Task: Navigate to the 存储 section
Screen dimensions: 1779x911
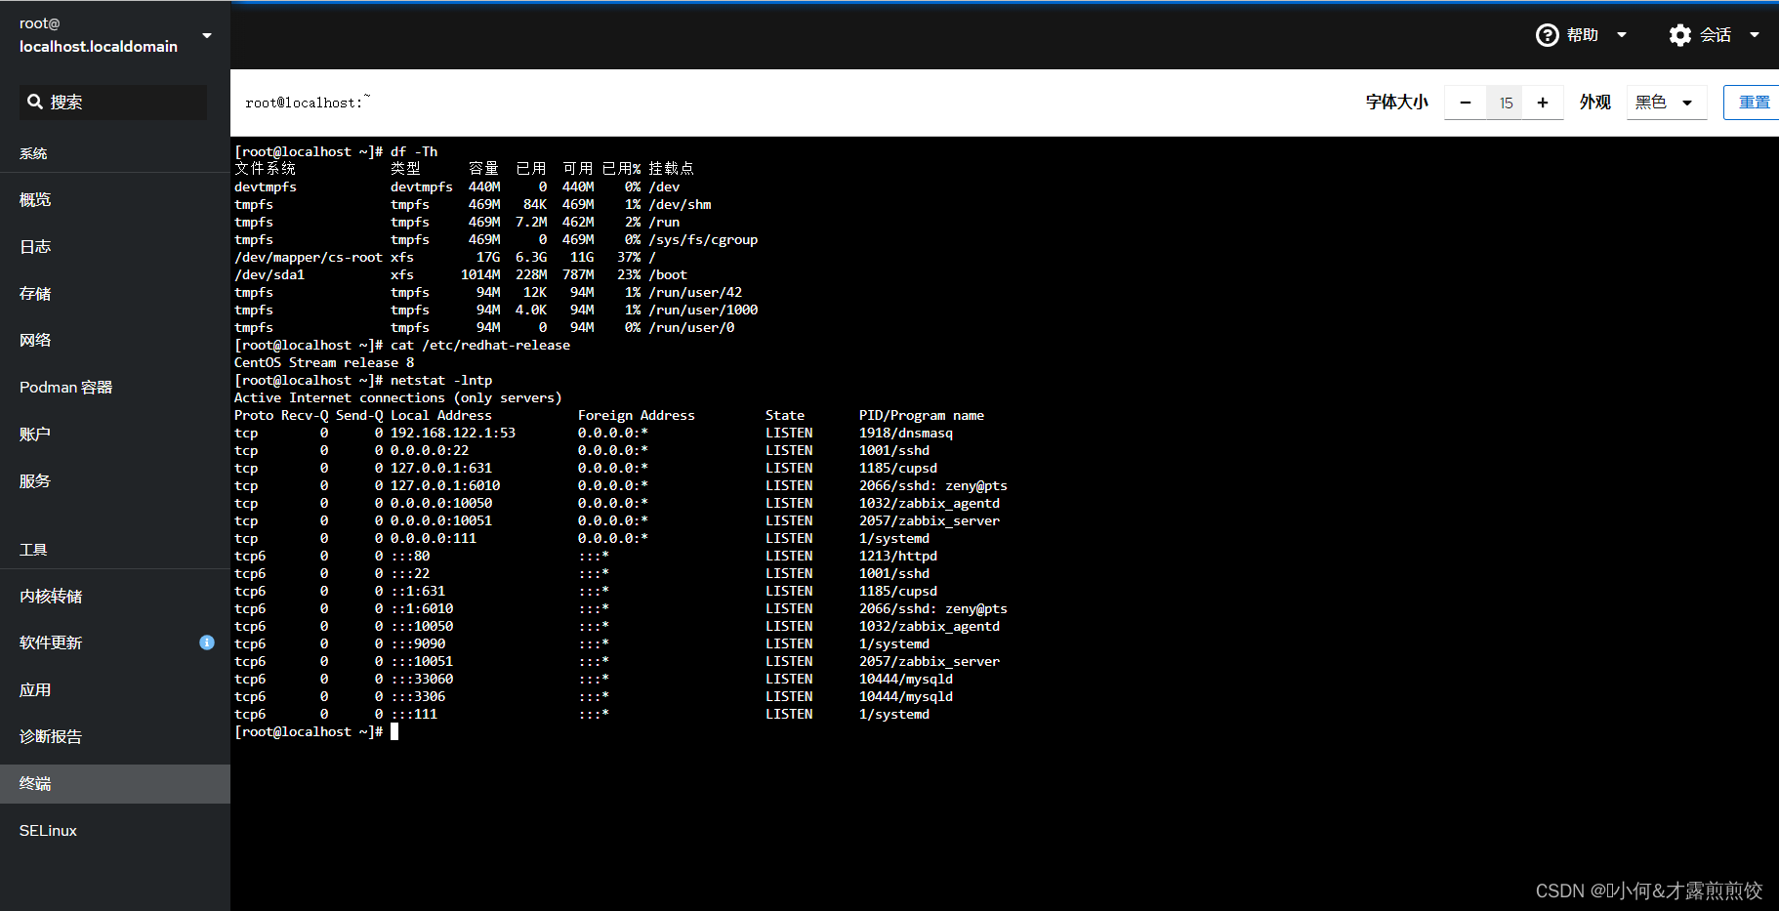Action: (x=34, y=293)
